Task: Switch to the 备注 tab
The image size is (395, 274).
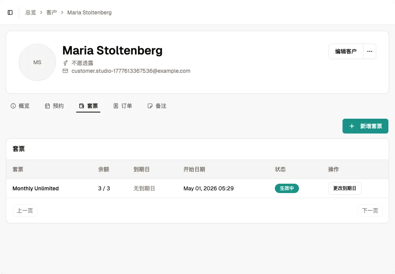Action: [157, 106]
